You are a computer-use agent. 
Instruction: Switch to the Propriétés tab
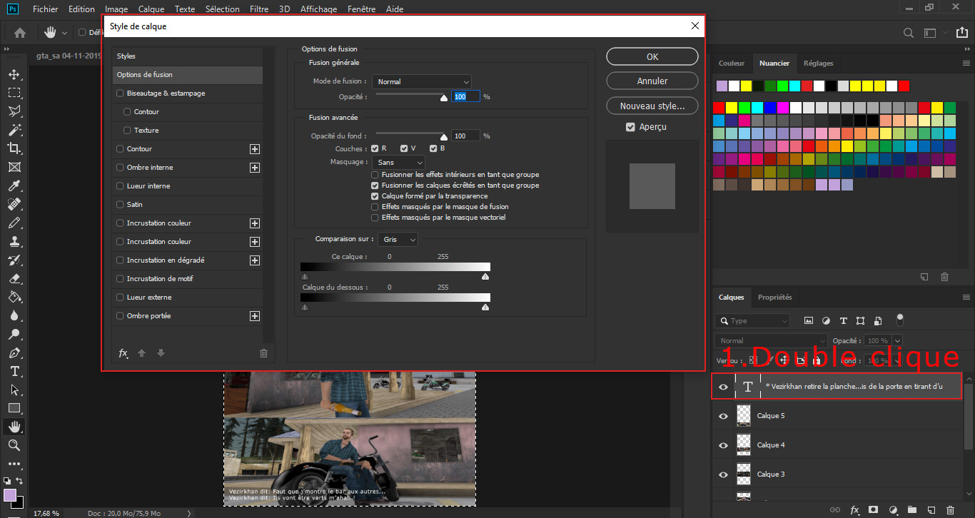click(775, 297)
